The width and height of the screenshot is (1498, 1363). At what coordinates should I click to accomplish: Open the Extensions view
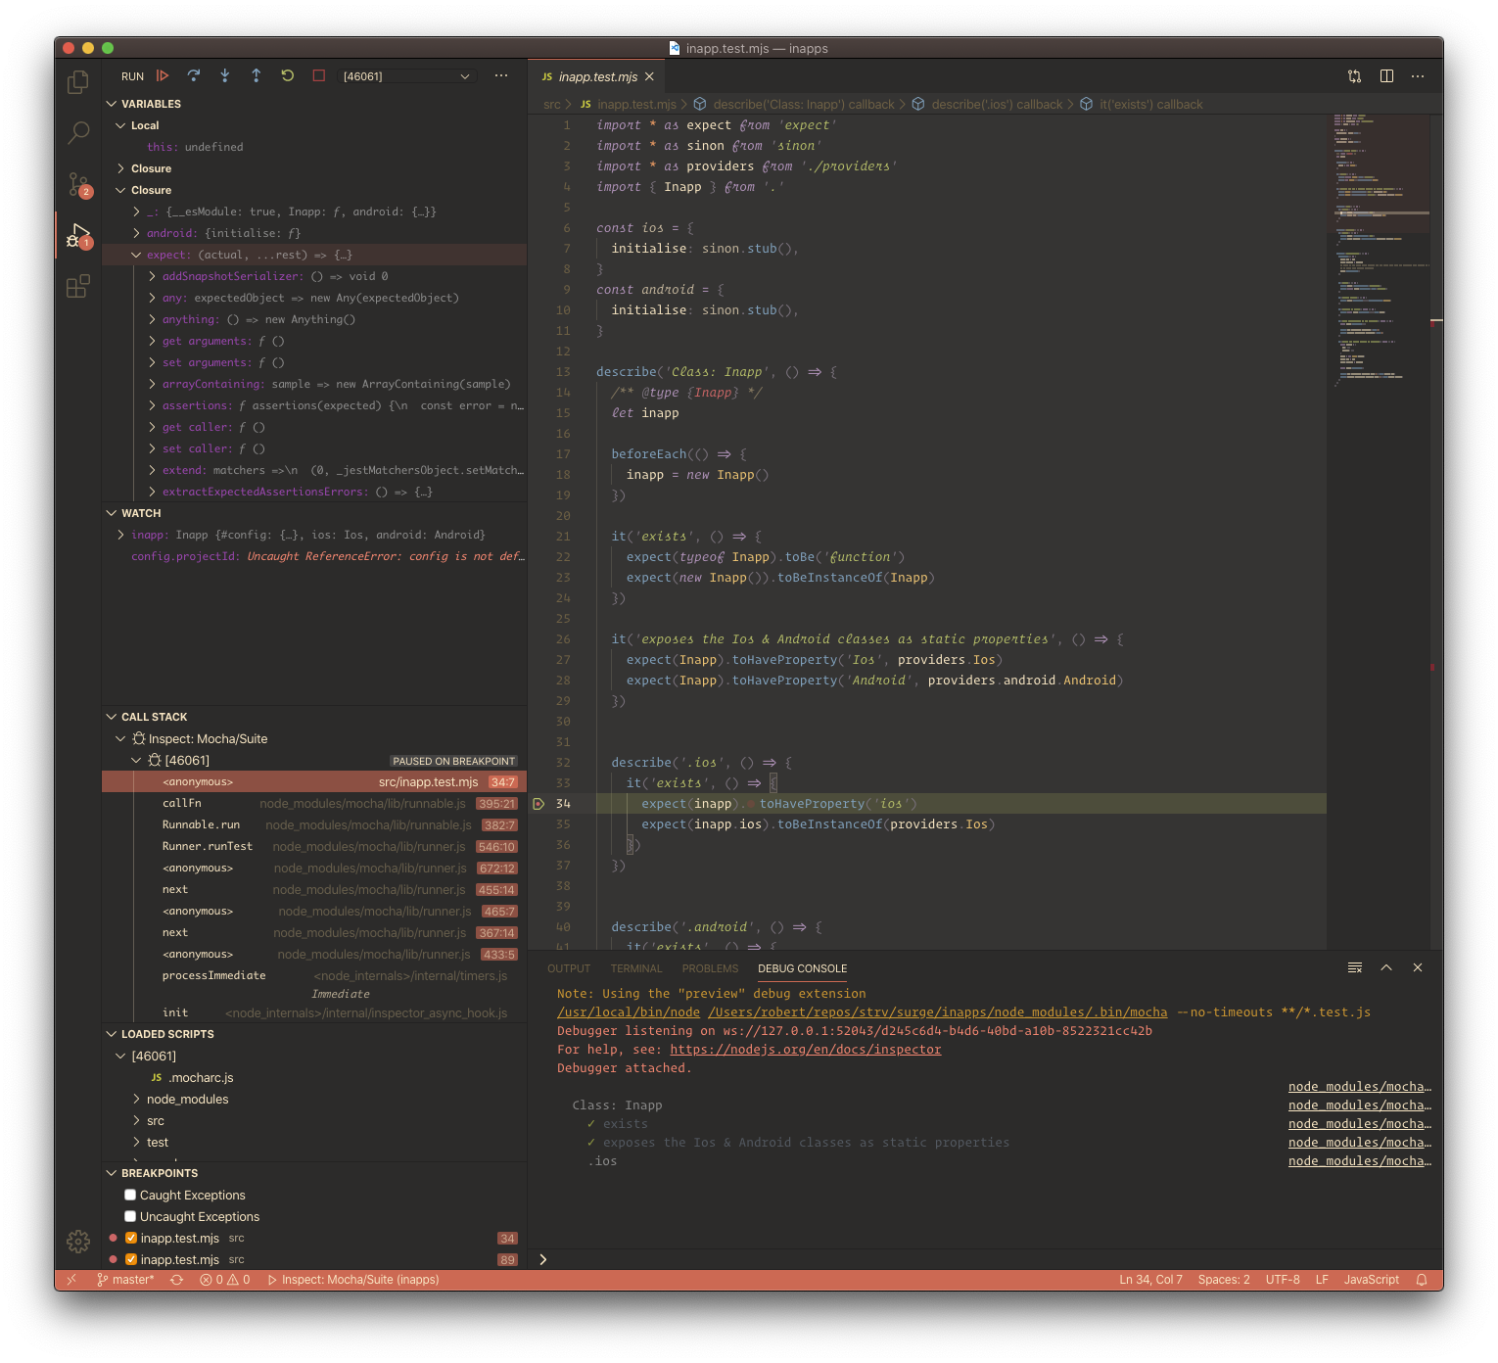click(78, 286)
